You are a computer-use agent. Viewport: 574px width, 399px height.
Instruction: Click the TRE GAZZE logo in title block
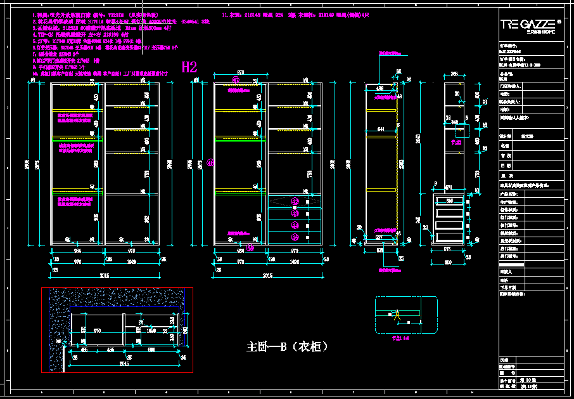(x=530, y=26)
